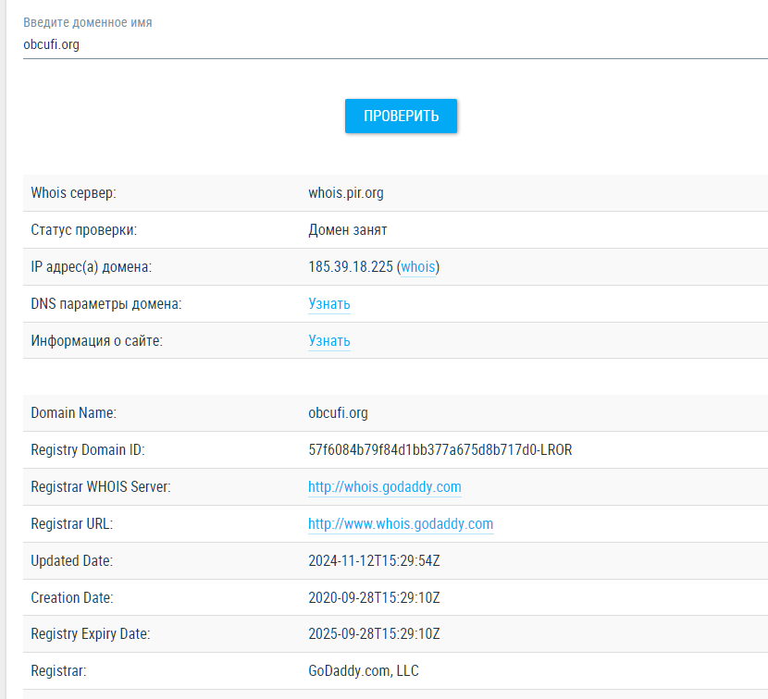Click the whois.pir.org server value
Viewport: 768px width, 699px height.
click(x=345, y=193)
